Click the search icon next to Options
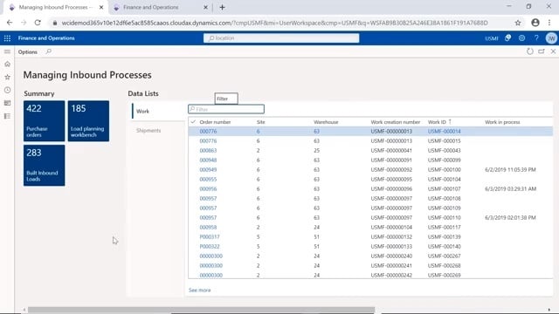Viewport: 559px width, 314px height. (x=49, y=51)
